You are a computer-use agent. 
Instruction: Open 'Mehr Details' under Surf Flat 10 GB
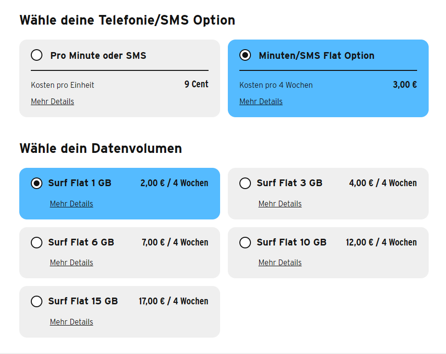pyautogui.click(x=280, y=262)
